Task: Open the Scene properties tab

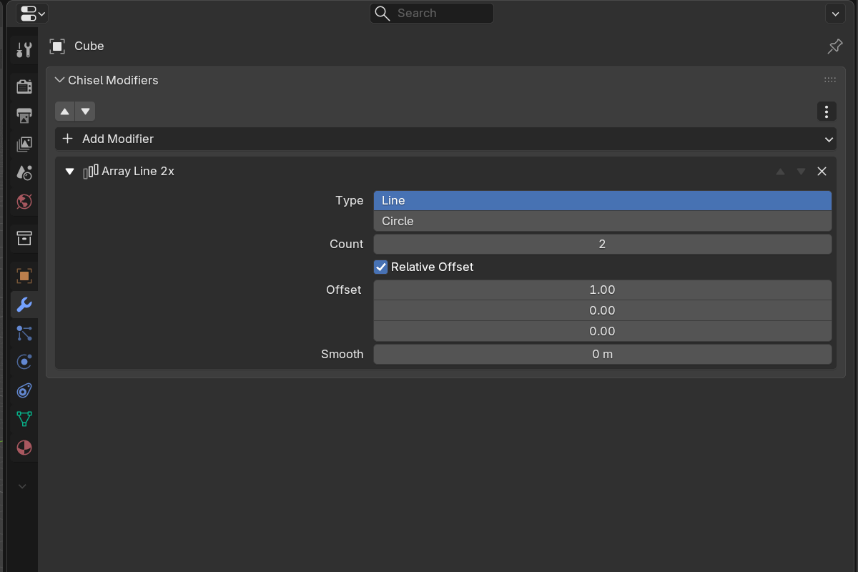Action: click(x=24, y=172)
